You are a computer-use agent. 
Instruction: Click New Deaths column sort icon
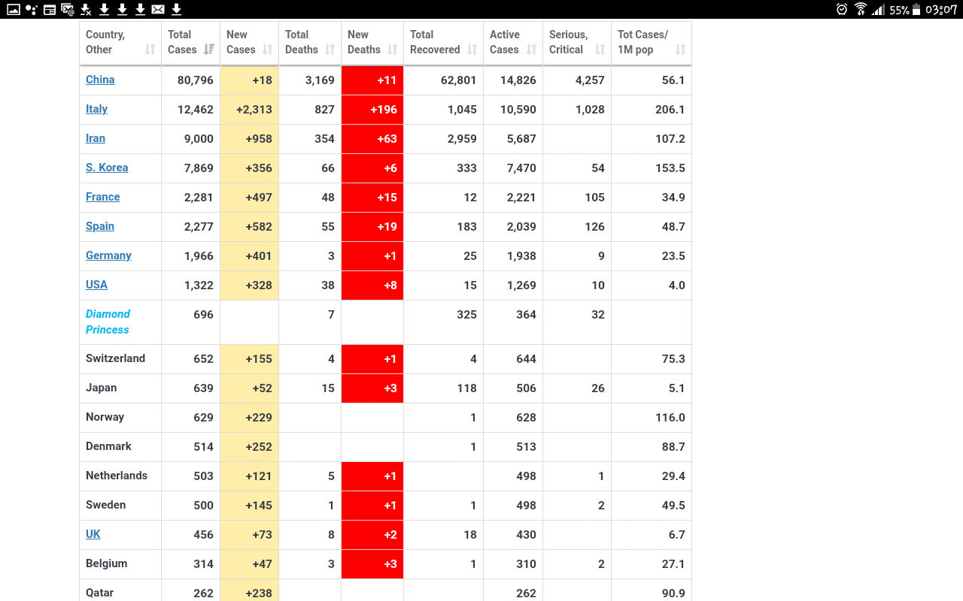(x=392, y=50)
